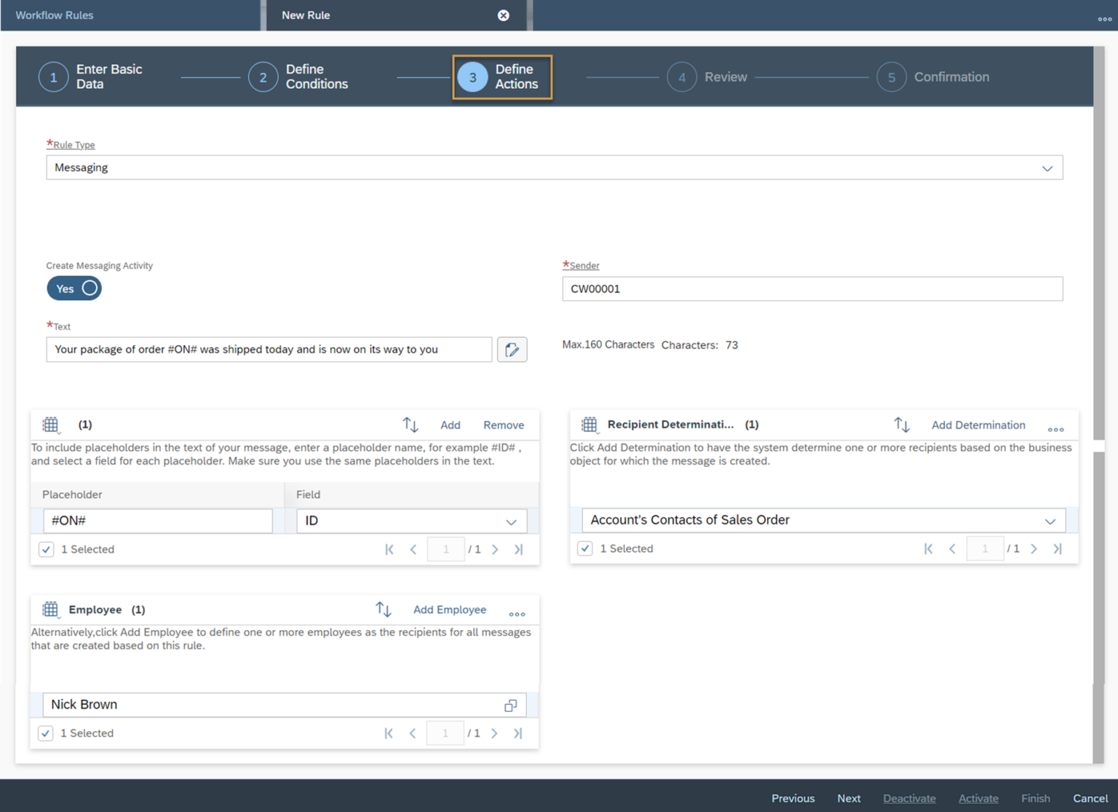1118x812 pixels.
Task: Switch to the Workflow Rules tab
Action: (x=55, y=15)
